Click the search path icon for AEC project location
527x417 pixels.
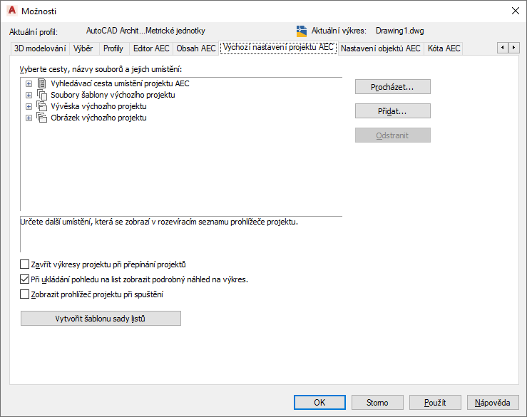point(41,83)
